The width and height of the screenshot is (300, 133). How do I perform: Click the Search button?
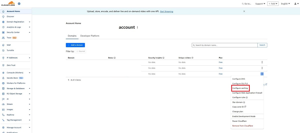[262, 45]
